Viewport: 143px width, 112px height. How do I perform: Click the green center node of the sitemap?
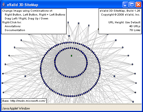click(x=71, y=56)
